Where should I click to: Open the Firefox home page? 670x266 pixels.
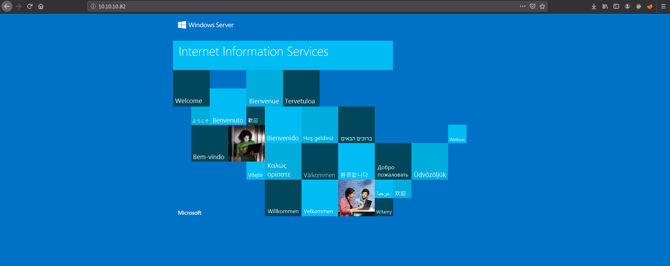[x=41, y=6]
